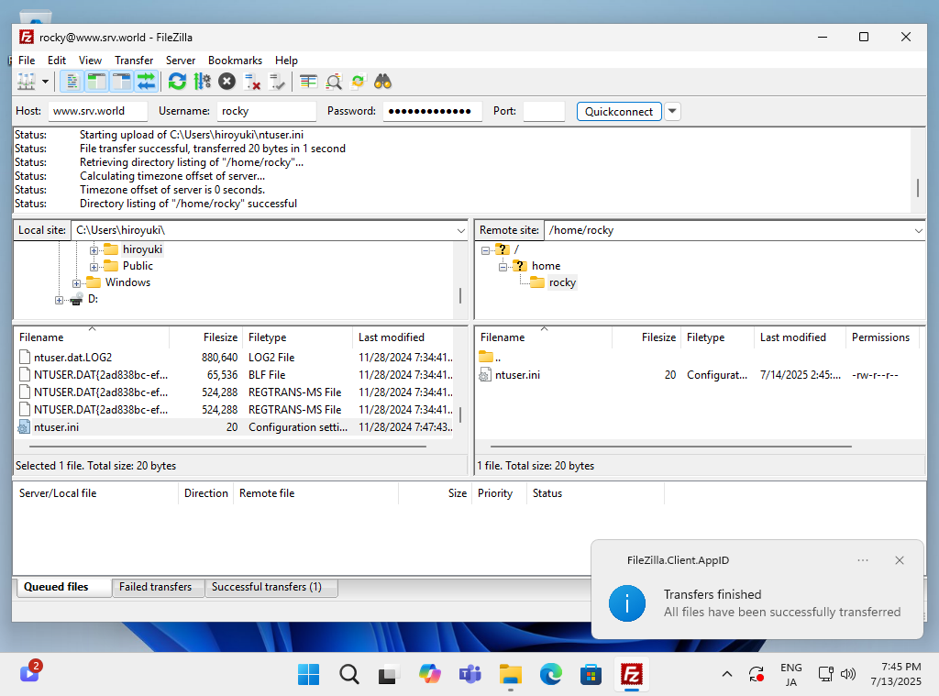Toggle the message log display
This screenshot has width=939, height=696.
pyautogui.click(x=72, y=81)
